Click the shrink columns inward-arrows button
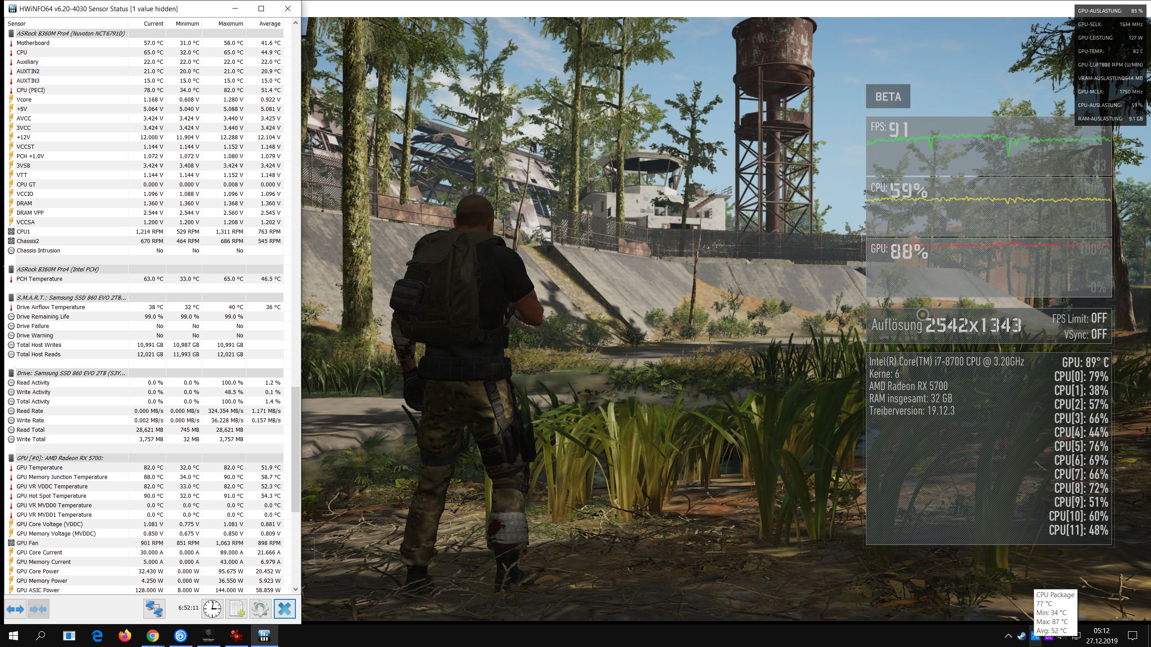This screenshot has width=1151, height=647. pyautogui.click(x=38, y=609)
